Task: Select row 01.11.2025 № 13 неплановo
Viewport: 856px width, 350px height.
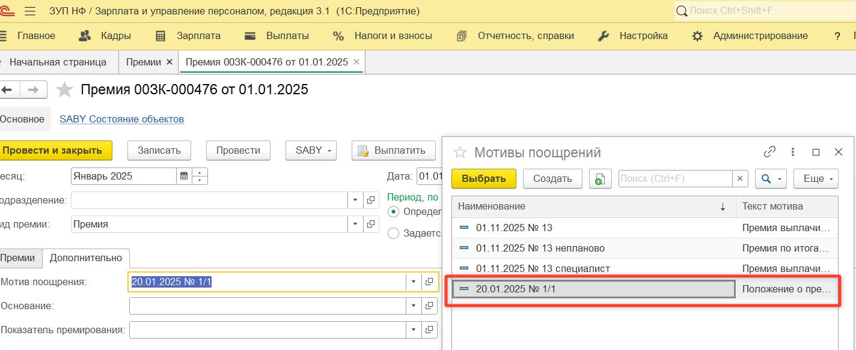Action: point(540,248)
